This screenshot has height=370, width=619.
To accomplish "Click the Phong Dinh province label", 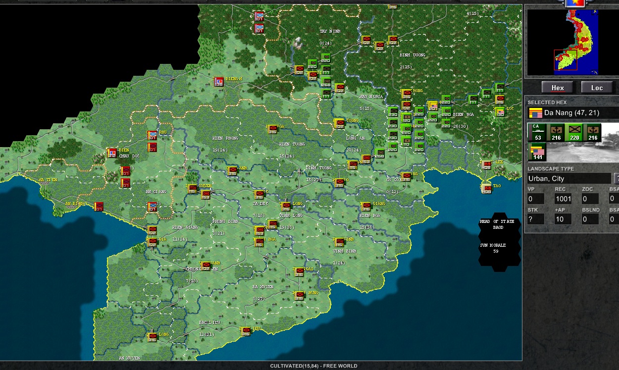I will coord(226,221).
